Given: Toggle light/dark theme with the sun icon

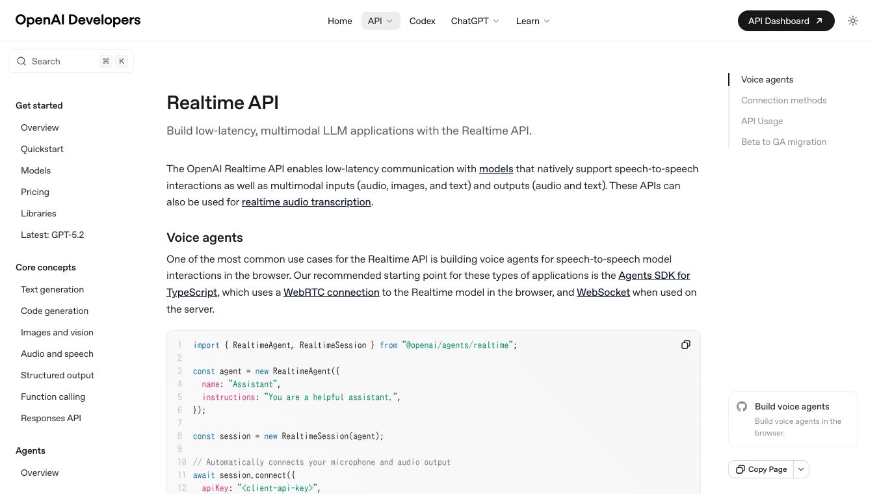Looking at the screenshot, I should pyautogui.click(x=853, y=21).
